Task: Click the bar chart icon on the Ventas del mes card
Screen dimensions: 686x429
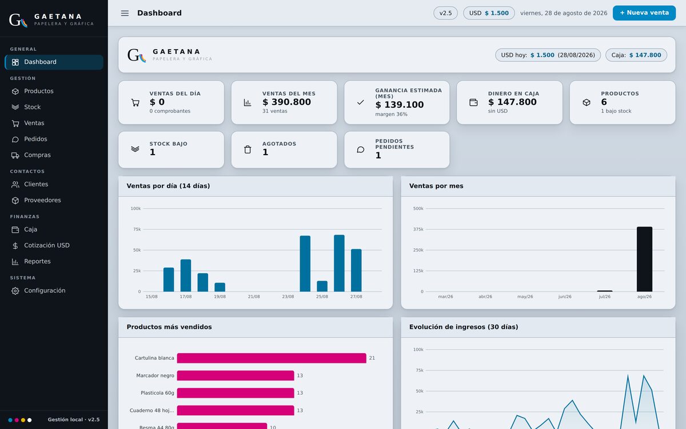Action: (248, 103)
